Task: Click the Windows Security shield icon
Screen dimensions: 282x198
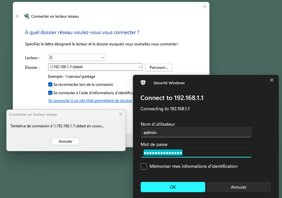Action: [144, 82]
